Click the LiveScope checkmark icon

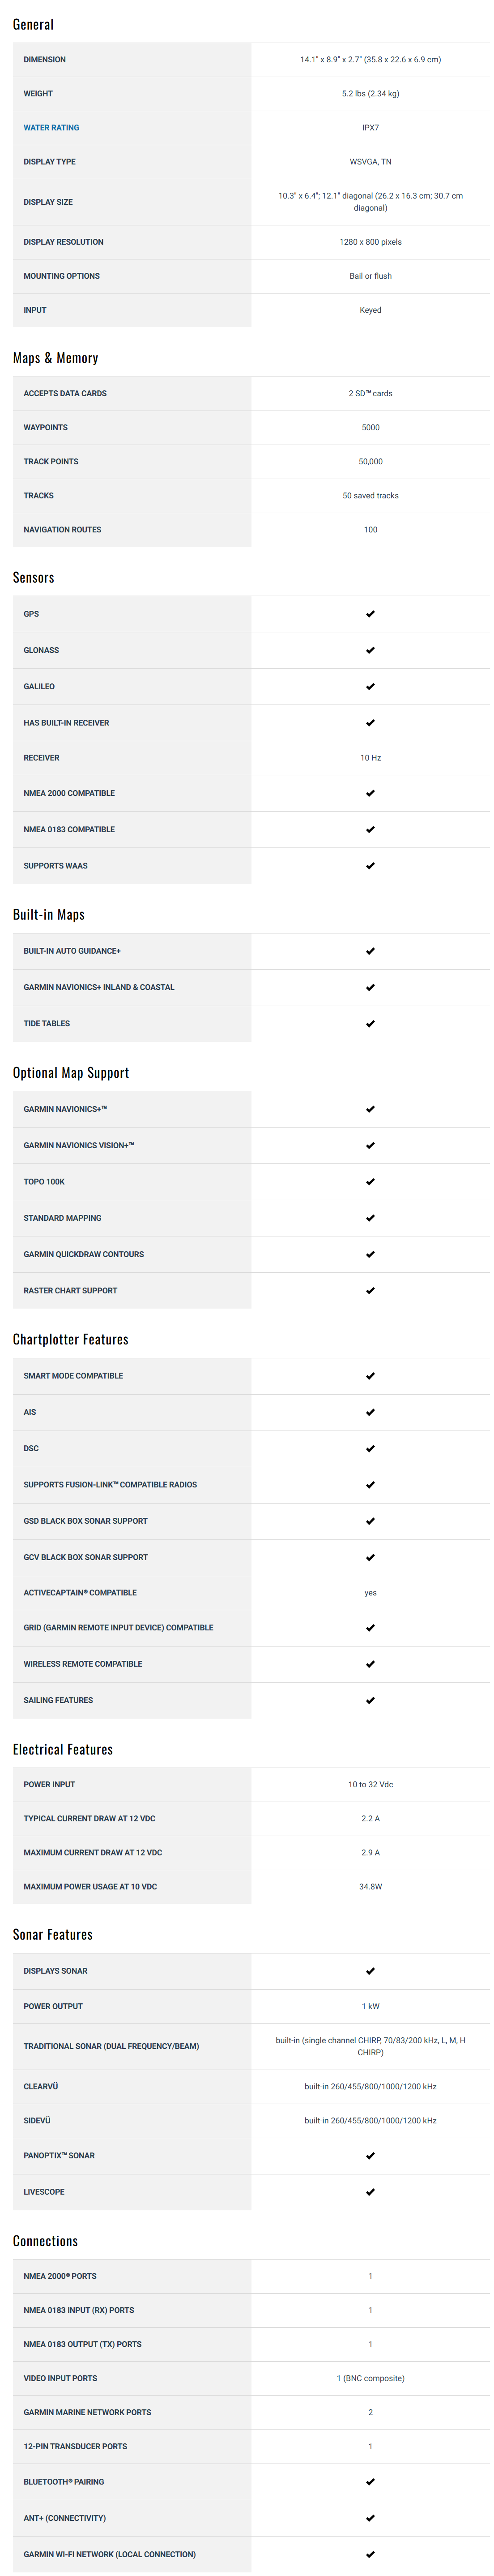point(370,2192)
